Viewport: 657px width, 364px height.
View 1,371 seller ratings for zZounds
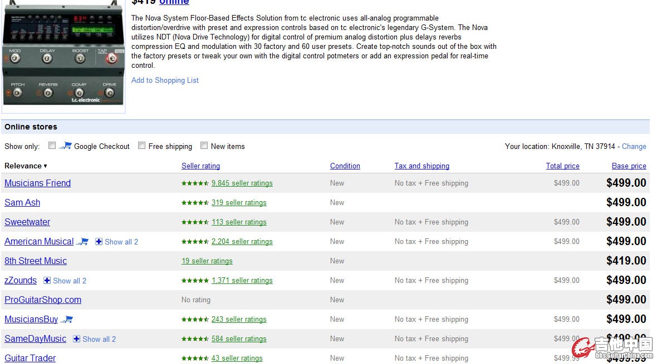pos(242,280)
